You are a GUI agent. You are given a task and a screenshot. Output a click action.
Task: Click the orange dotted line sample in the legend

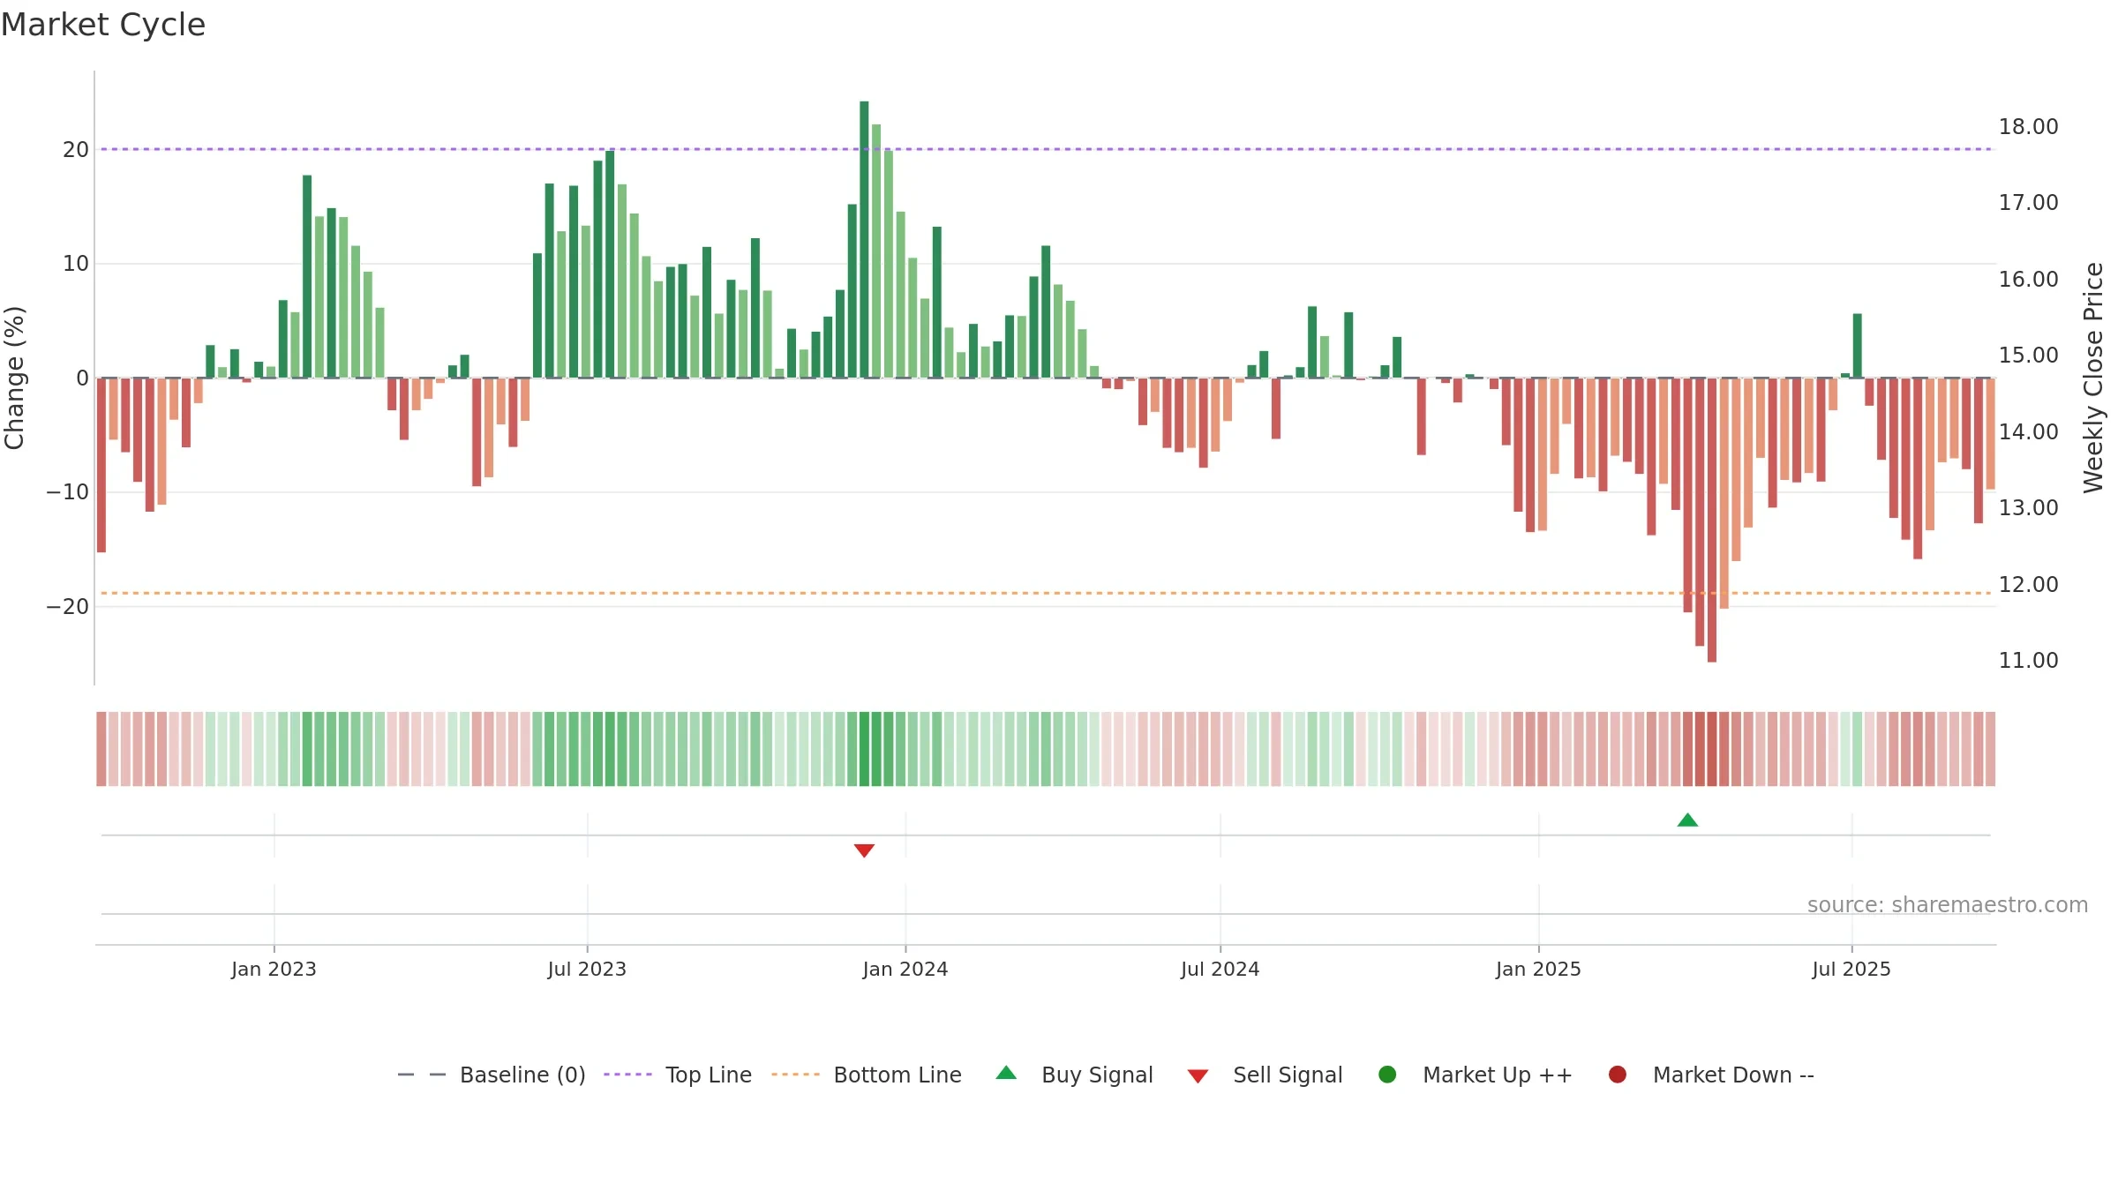[795, 1075]
